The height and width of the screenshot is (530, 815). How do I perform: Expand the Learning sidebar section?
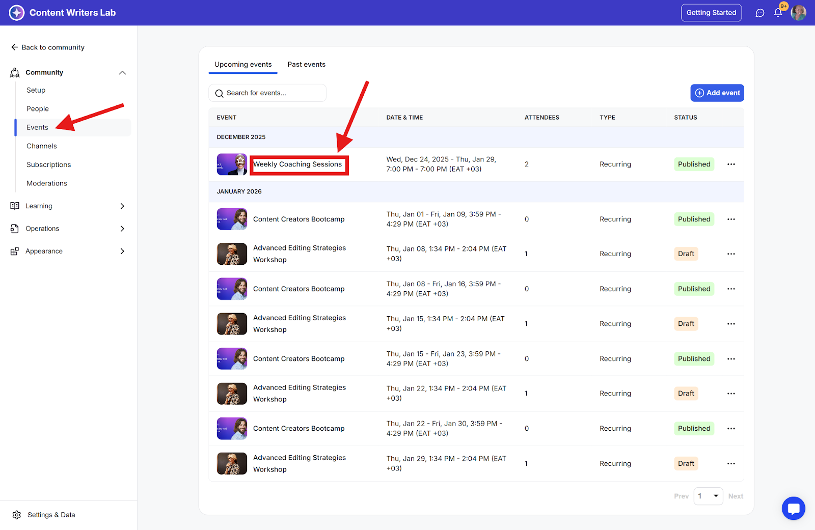click(122, 206)
